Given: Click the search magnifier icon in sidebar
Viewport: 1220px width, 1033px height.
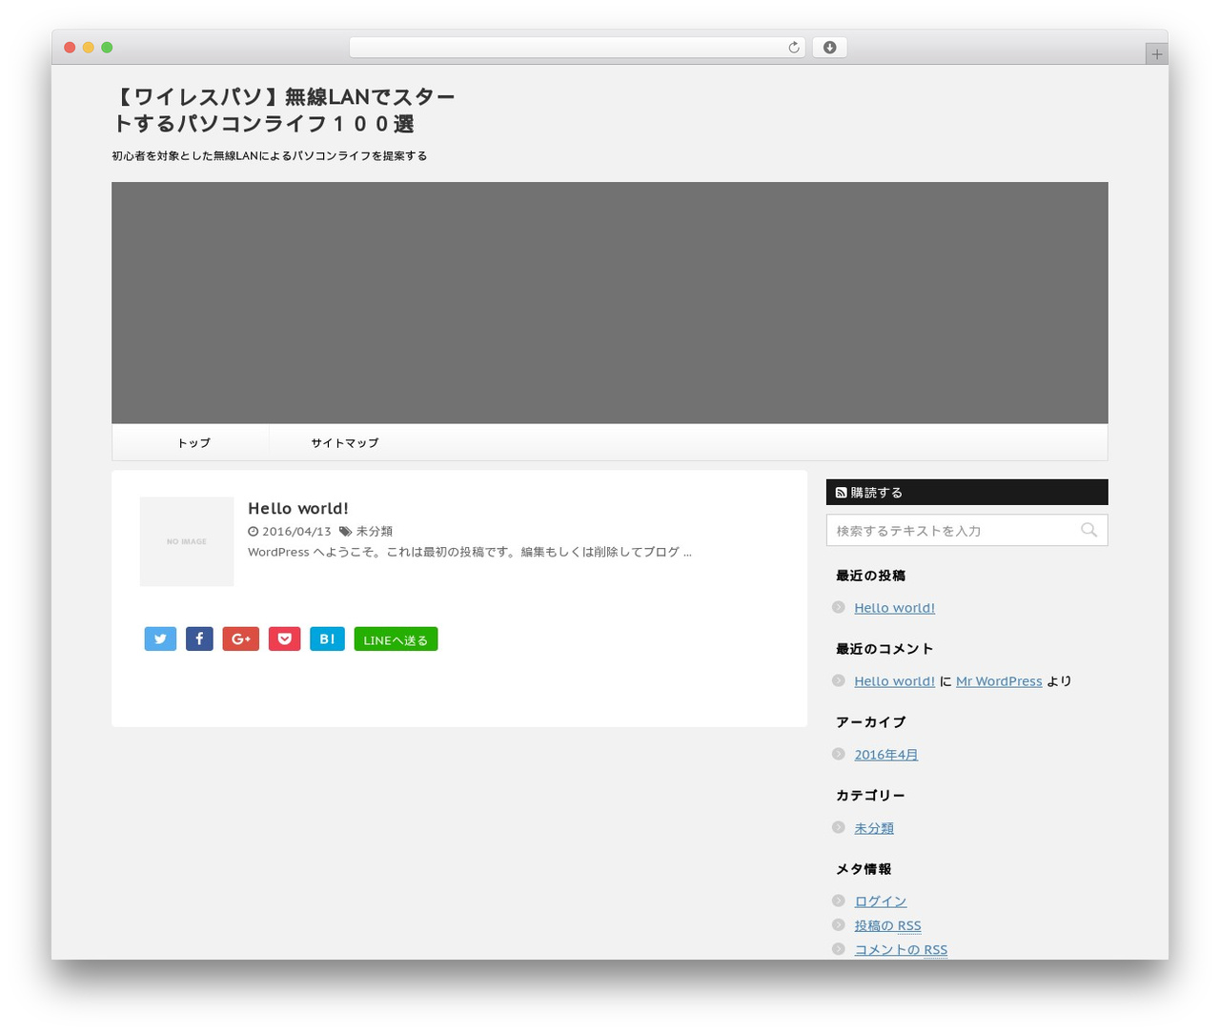Looking at the screenshot, I should 1088,531.
